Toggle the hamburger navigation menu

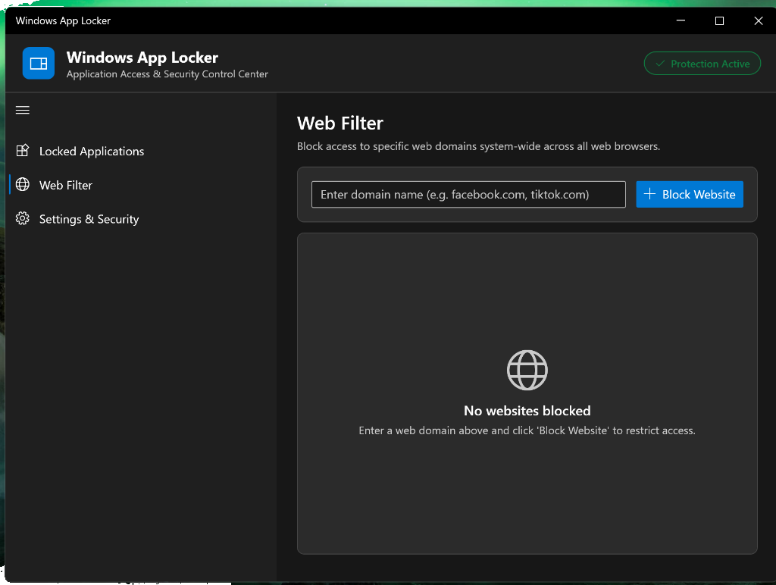pyautogui.click(x=22, y=110)
